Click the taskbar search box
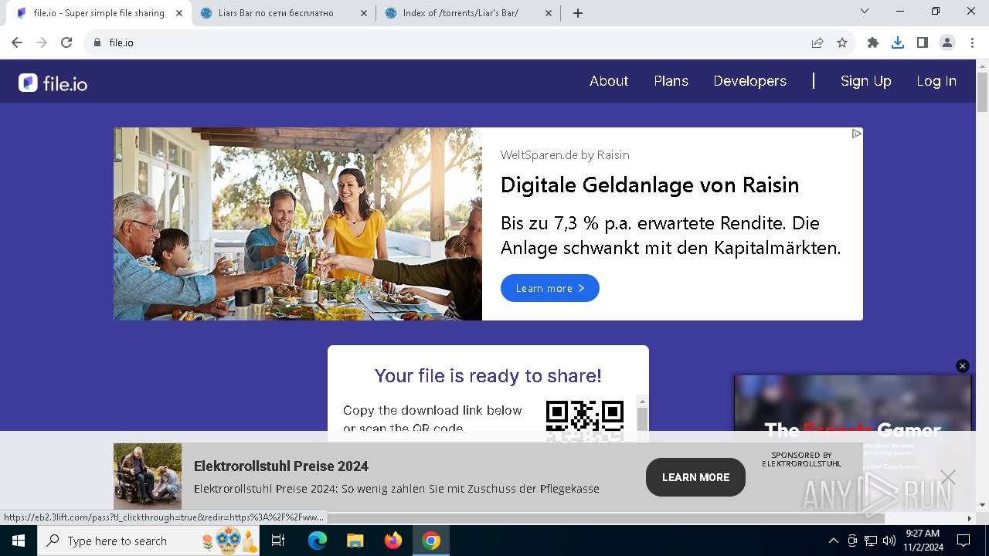989x556 pixels. [x=149, y=541]
